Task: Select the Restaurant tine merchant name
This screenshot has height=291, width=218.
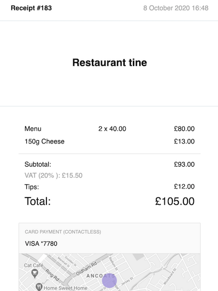Action: 110,63
